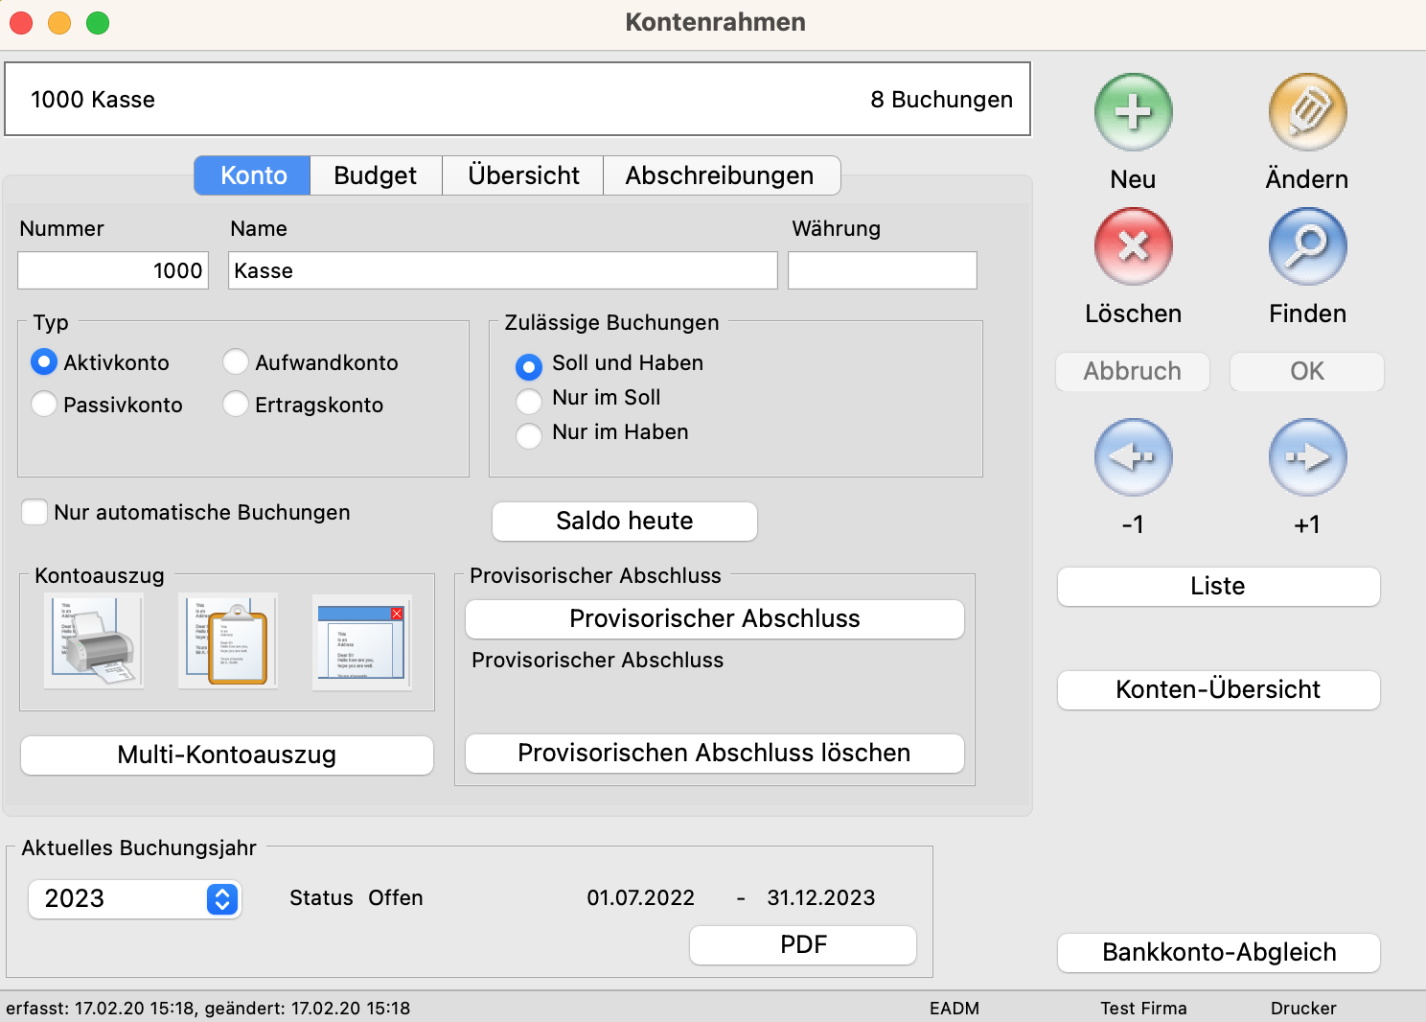This screenshot has height=1022, width=1426.
Task: Click the Multi-Kontoauszug button
Action: click(x=226, y=755)
